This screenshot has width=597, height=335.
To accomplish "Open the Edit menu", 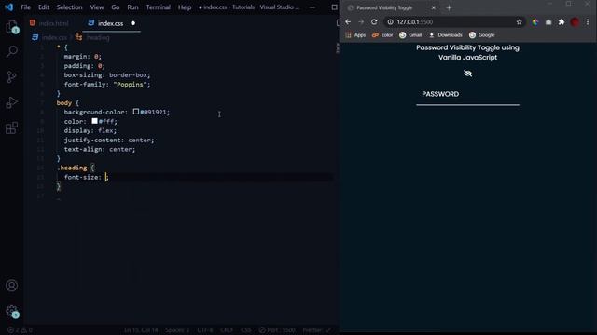I will point(44,7).
